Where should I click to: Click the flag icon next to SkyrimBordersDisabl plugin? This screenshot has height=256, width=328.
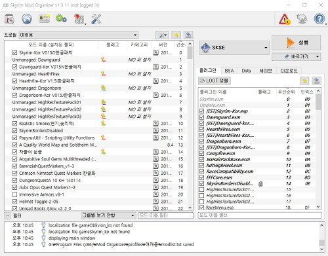260,183
